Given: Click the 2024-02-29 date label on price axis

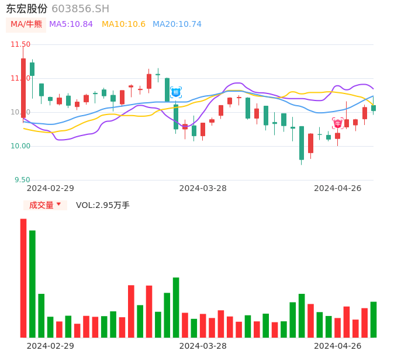Looking at the screenshot, I should [50, 188].
